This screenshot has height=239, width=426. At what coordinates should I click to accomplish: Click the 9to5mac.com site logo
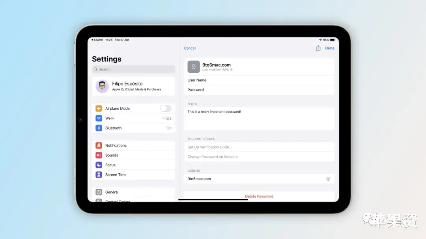tap(193, 67)
